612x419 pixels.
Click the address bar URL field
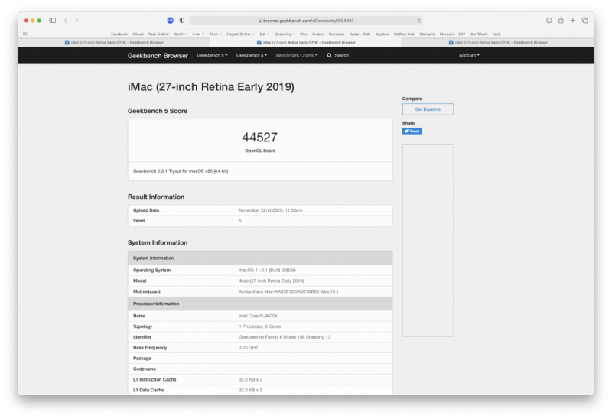(306, 21)
